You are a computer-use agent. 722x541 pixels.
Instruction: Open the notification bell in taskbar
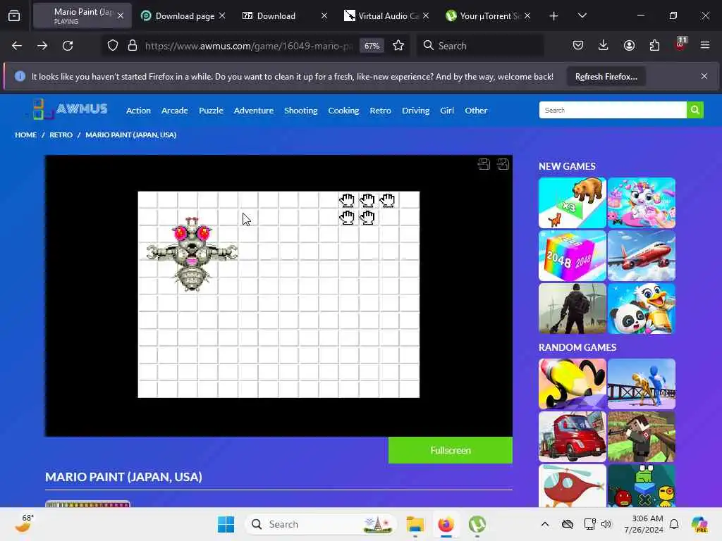pyautogui.click(x=674, y=524)
